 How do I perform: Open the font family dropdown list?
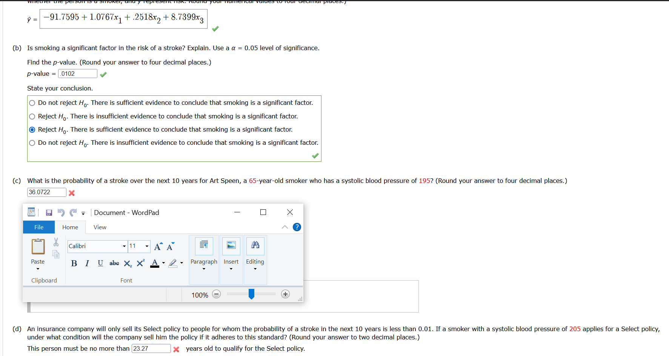click(124, 246)
